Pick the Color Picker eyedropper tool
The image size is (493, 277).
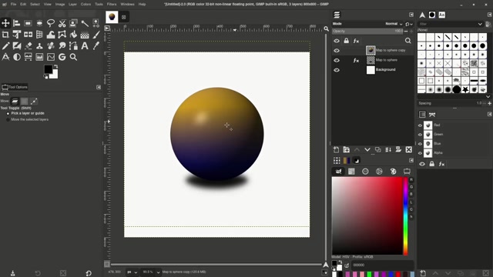tap(96, 45)
